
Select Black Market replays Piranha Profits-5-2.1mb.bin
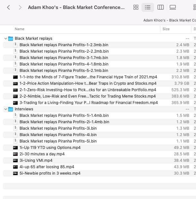tap(99, 71)
